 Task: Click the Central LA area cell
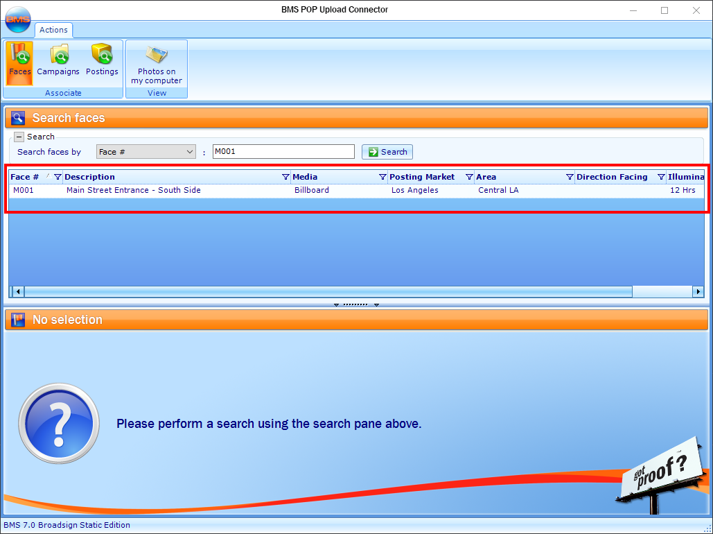tap(498, 190)
